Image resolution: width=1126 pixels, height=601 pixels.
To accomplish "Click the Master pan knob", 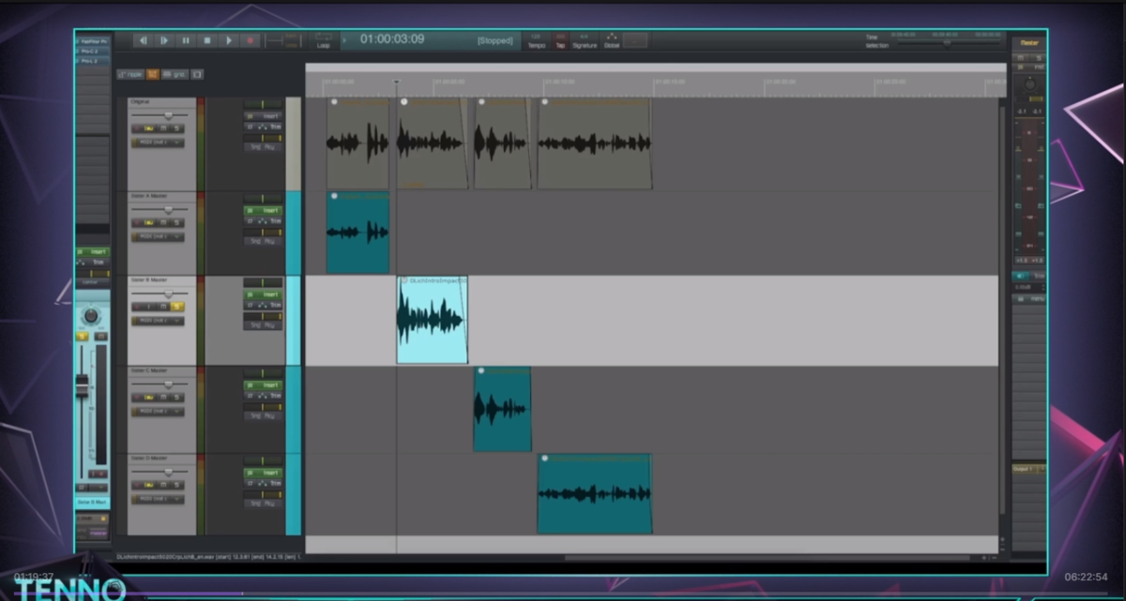I will click(x=1029, y=84).
